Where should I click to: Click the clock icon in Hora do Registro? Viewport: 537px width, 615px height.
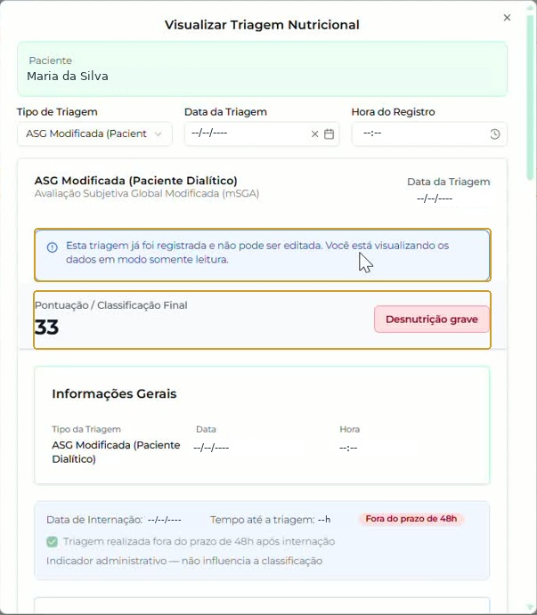(494, 134)
